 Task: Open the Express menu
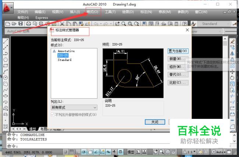click(x=42, y=18)
